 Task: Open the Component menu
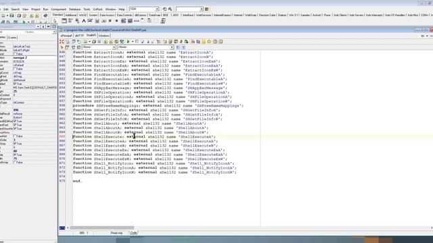(59, 9)
